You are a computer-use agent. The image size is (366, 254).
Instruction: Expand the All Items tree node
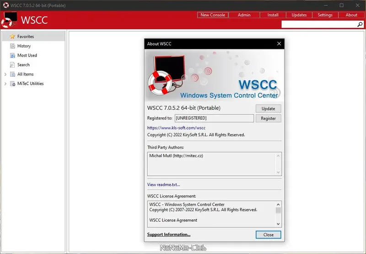click(x=5, y=74)
